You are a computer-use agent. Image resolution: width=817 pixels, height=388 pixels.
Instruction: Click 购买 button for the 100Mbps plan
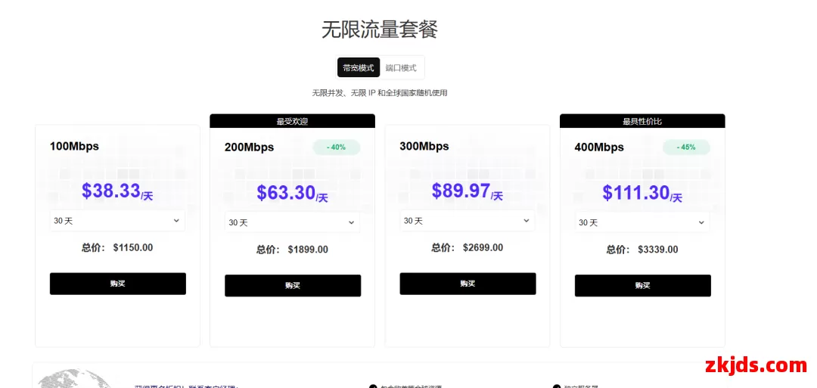(x=118, y=284)
